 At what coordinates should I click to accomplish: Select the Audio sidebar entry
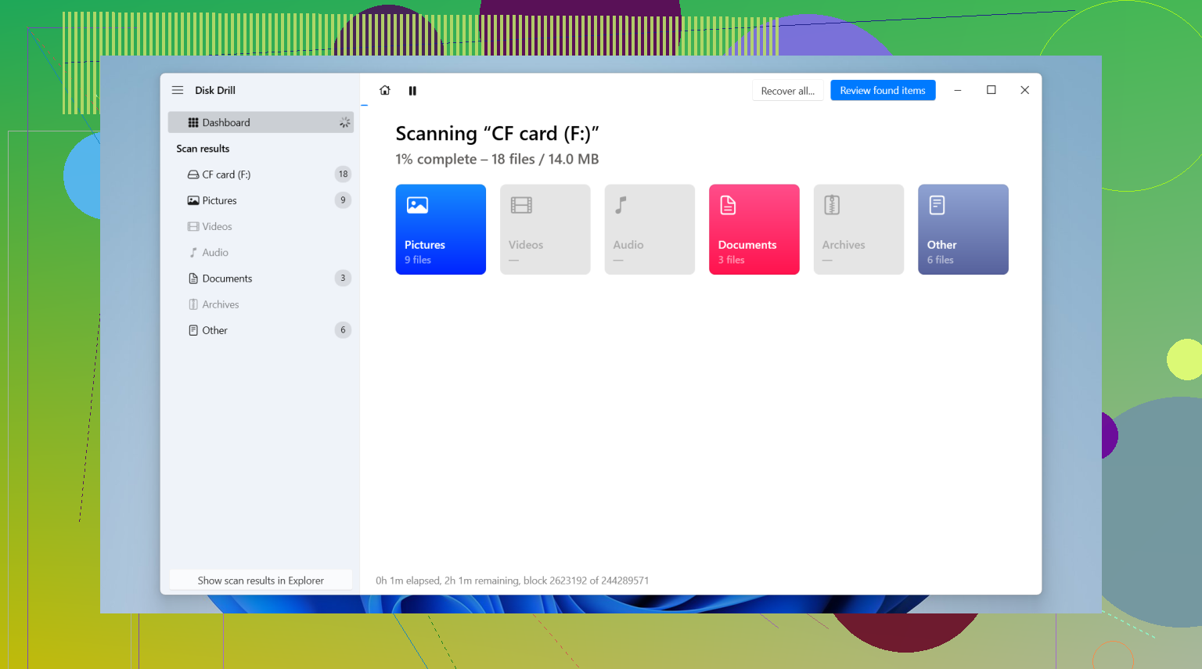(x=261, y=253)
